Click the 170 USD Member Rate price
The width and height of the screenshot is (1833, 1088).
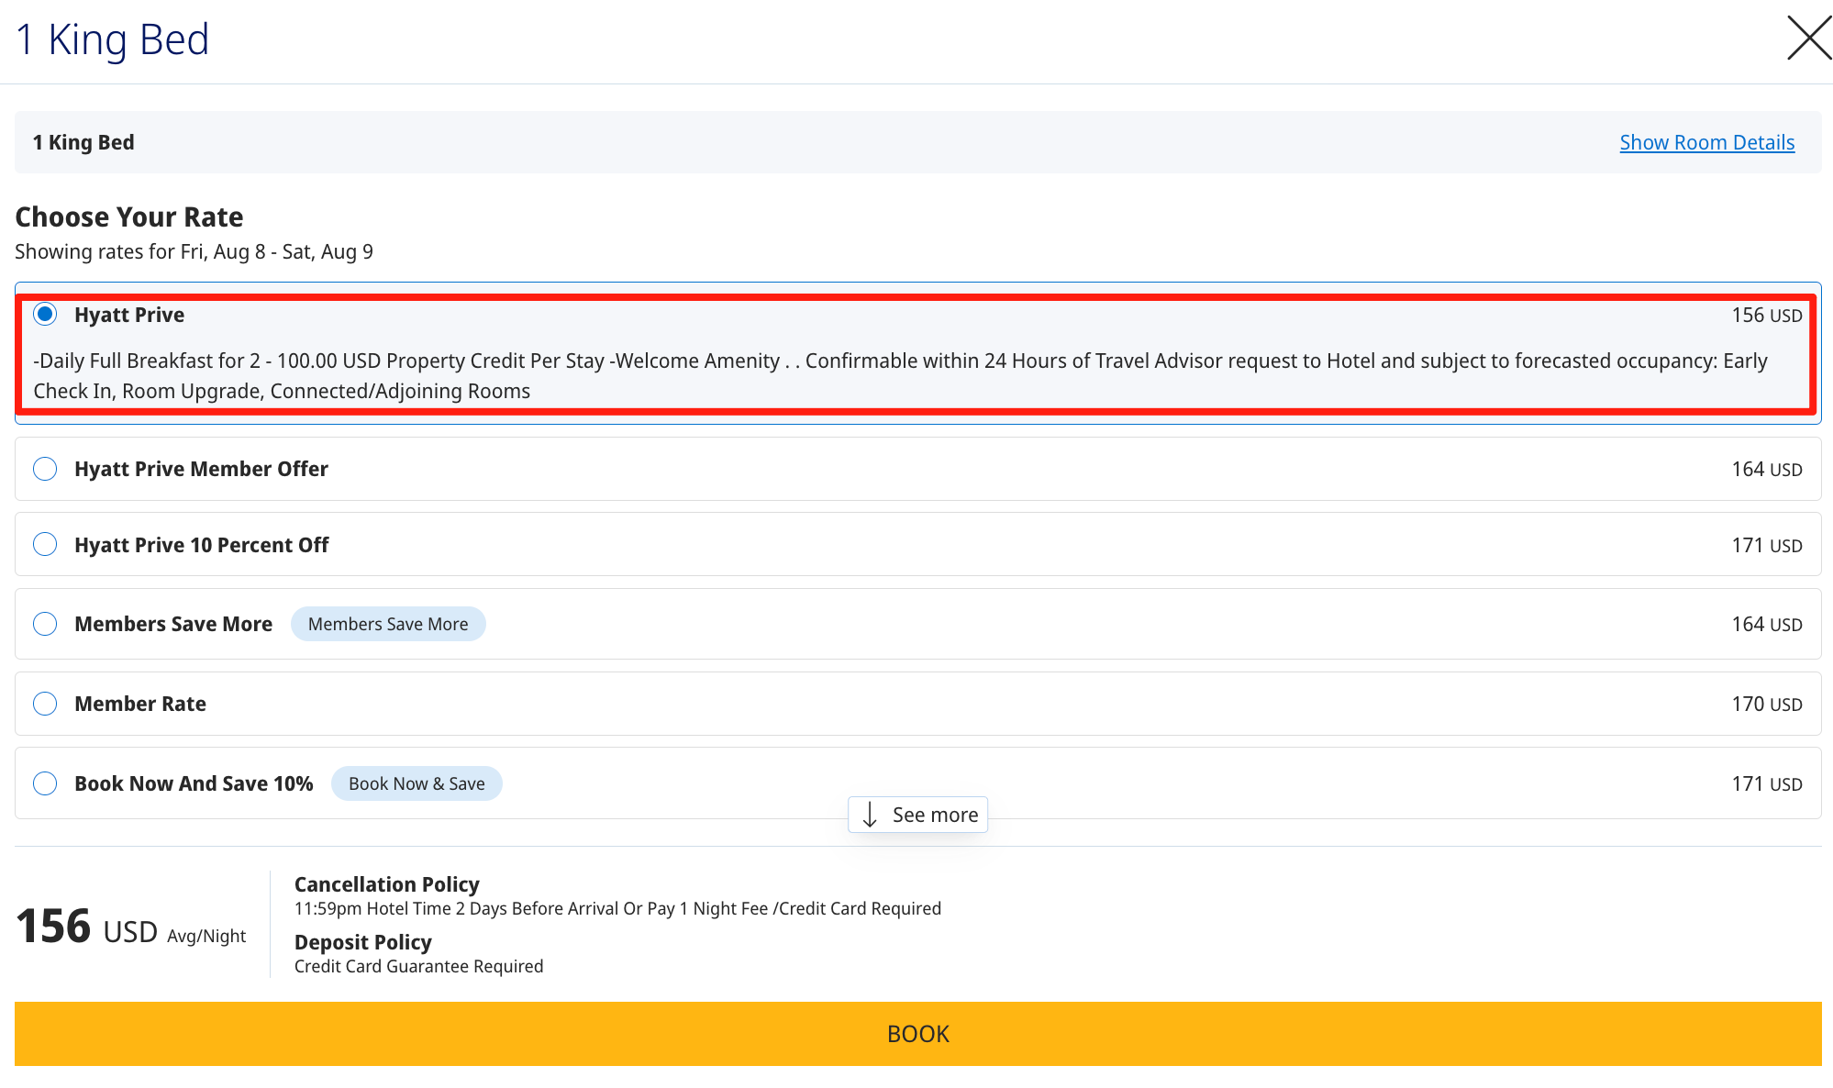1767,705
